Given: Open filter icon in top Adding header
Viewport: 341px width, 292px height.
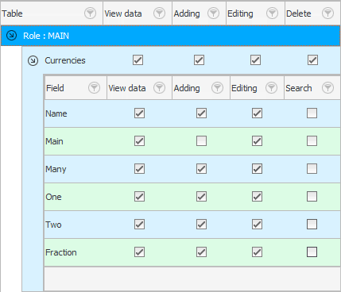Looking at the screenshot, I should pyautogui.click(x=213, y=13).
